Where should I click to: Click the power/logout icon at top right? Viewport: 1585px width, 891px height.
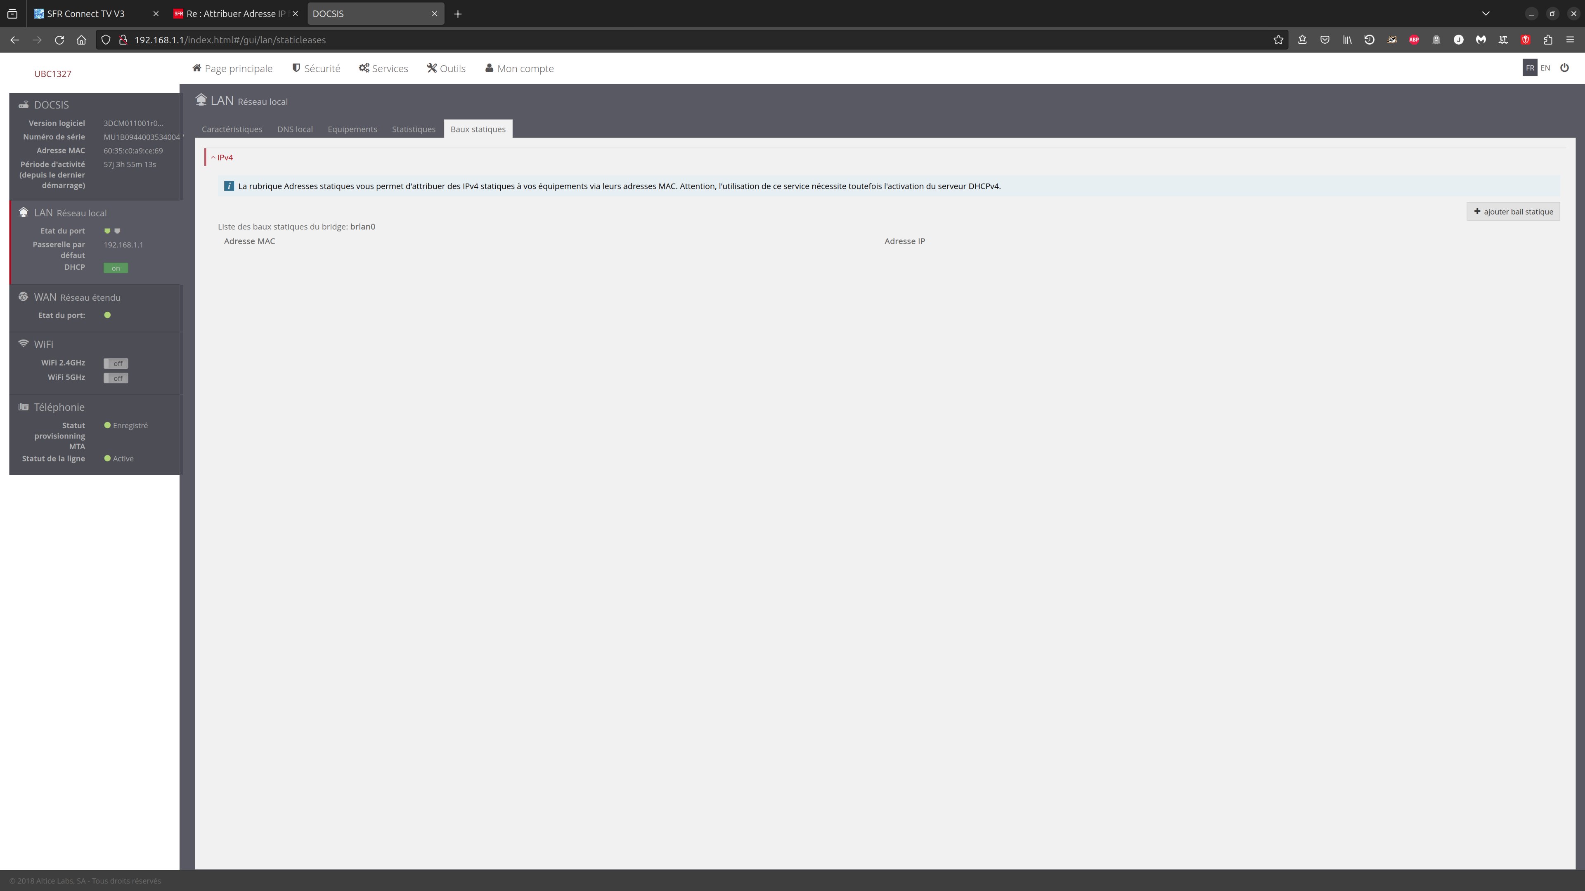1564,68
